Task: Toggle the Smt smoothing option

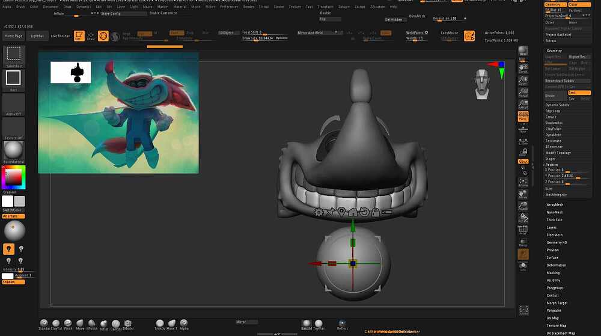Action: tap(579, 93)
